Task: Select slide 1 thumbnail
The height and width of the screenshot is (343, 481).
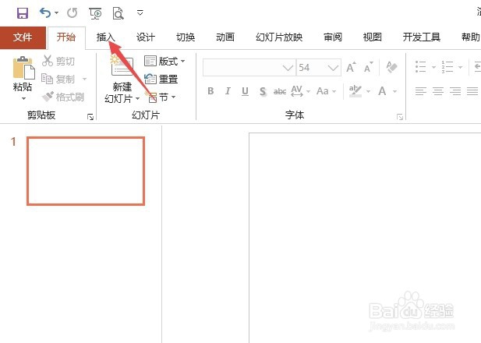Action: point(86,171)
